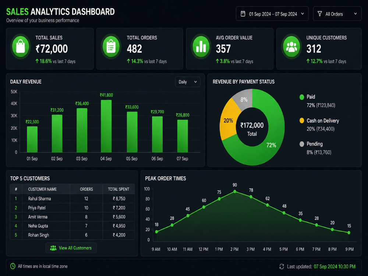The height and width of the screenshot is (276, 368).
Task: Click the ₹ 4,200 total spent cell
Action: [119, 235]
